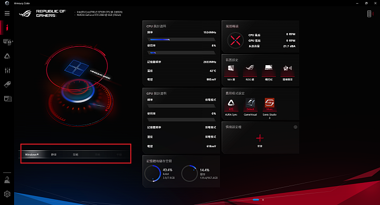380x205 pixels.
Task: Open AURA Sync triangle icon in sidebar
Action: coord(7,56)
